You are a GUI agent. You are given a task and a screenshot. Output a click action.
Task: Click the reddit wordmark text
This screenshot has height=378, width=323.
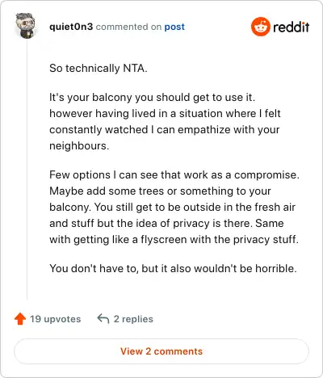pos(292,27)
